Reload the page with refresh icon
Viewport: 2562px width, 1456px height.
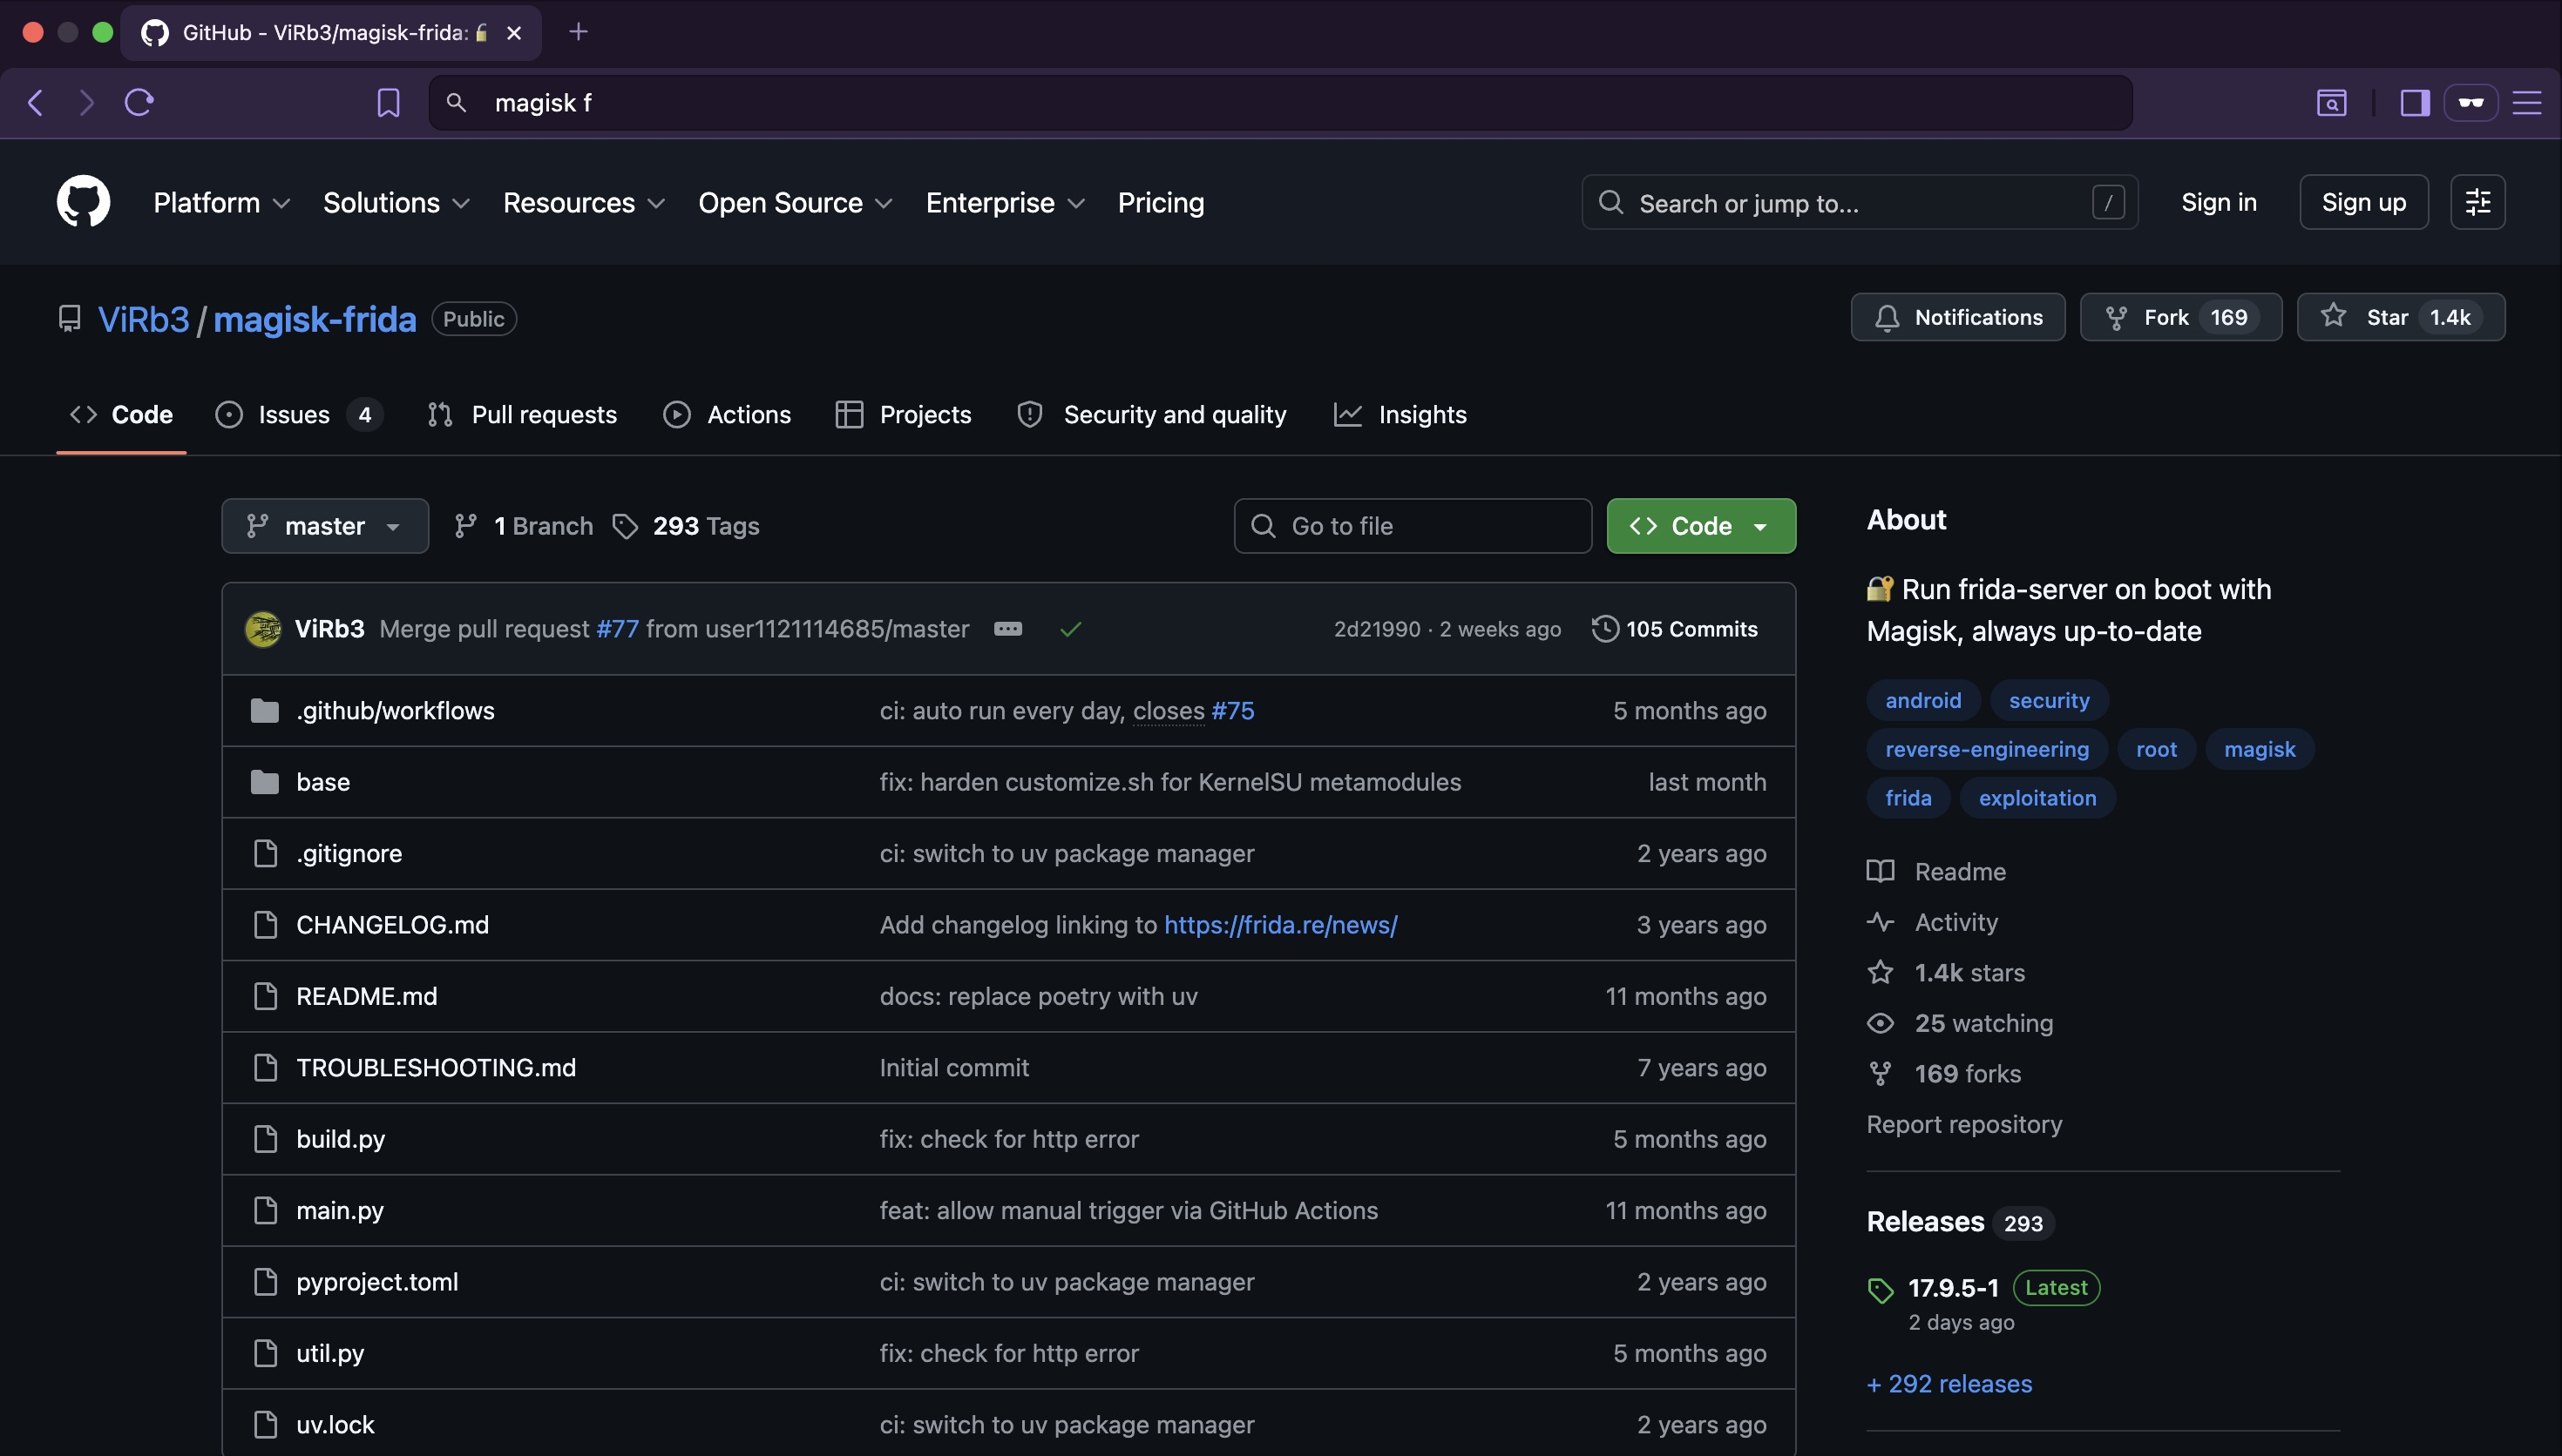coord(139,102)
